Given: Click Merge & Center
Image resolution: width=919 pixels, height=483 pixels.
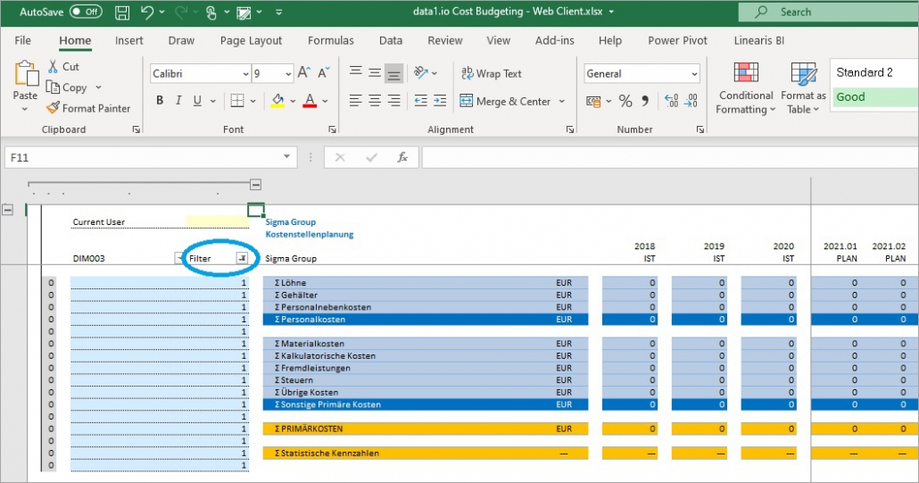Looking at the screenshot, I should click(505, 102).
